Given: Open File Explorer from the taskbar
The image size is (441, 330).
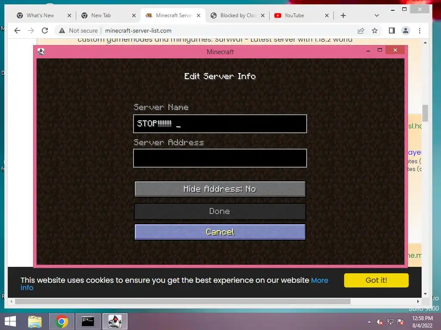Looking at the screenshot, I should 35,321.
